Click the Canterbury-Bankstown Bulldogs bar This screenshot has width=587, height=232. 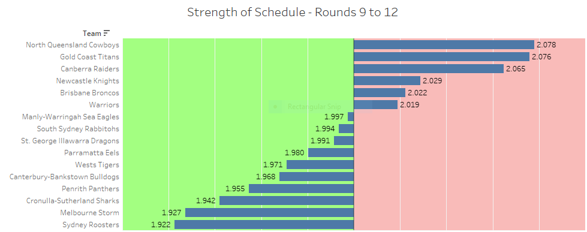point(317,177)
